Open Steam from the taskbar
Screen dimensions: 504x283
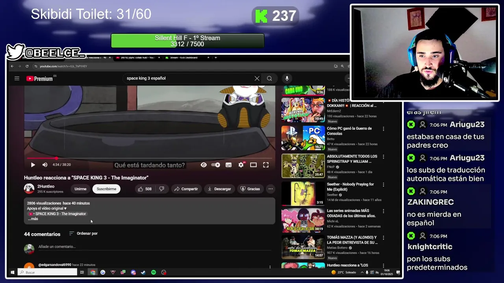coord(143,272)
